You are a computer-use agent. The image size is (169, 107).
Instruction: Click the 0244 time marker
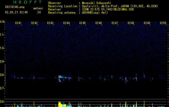(66, 23)
